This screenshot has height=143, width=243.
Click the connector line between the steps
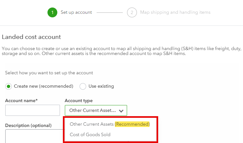click(109, 12)
